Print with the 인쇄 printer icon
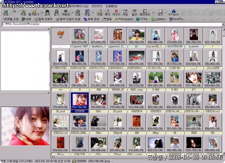Screen dimensions: 225x163 point(78,13)
